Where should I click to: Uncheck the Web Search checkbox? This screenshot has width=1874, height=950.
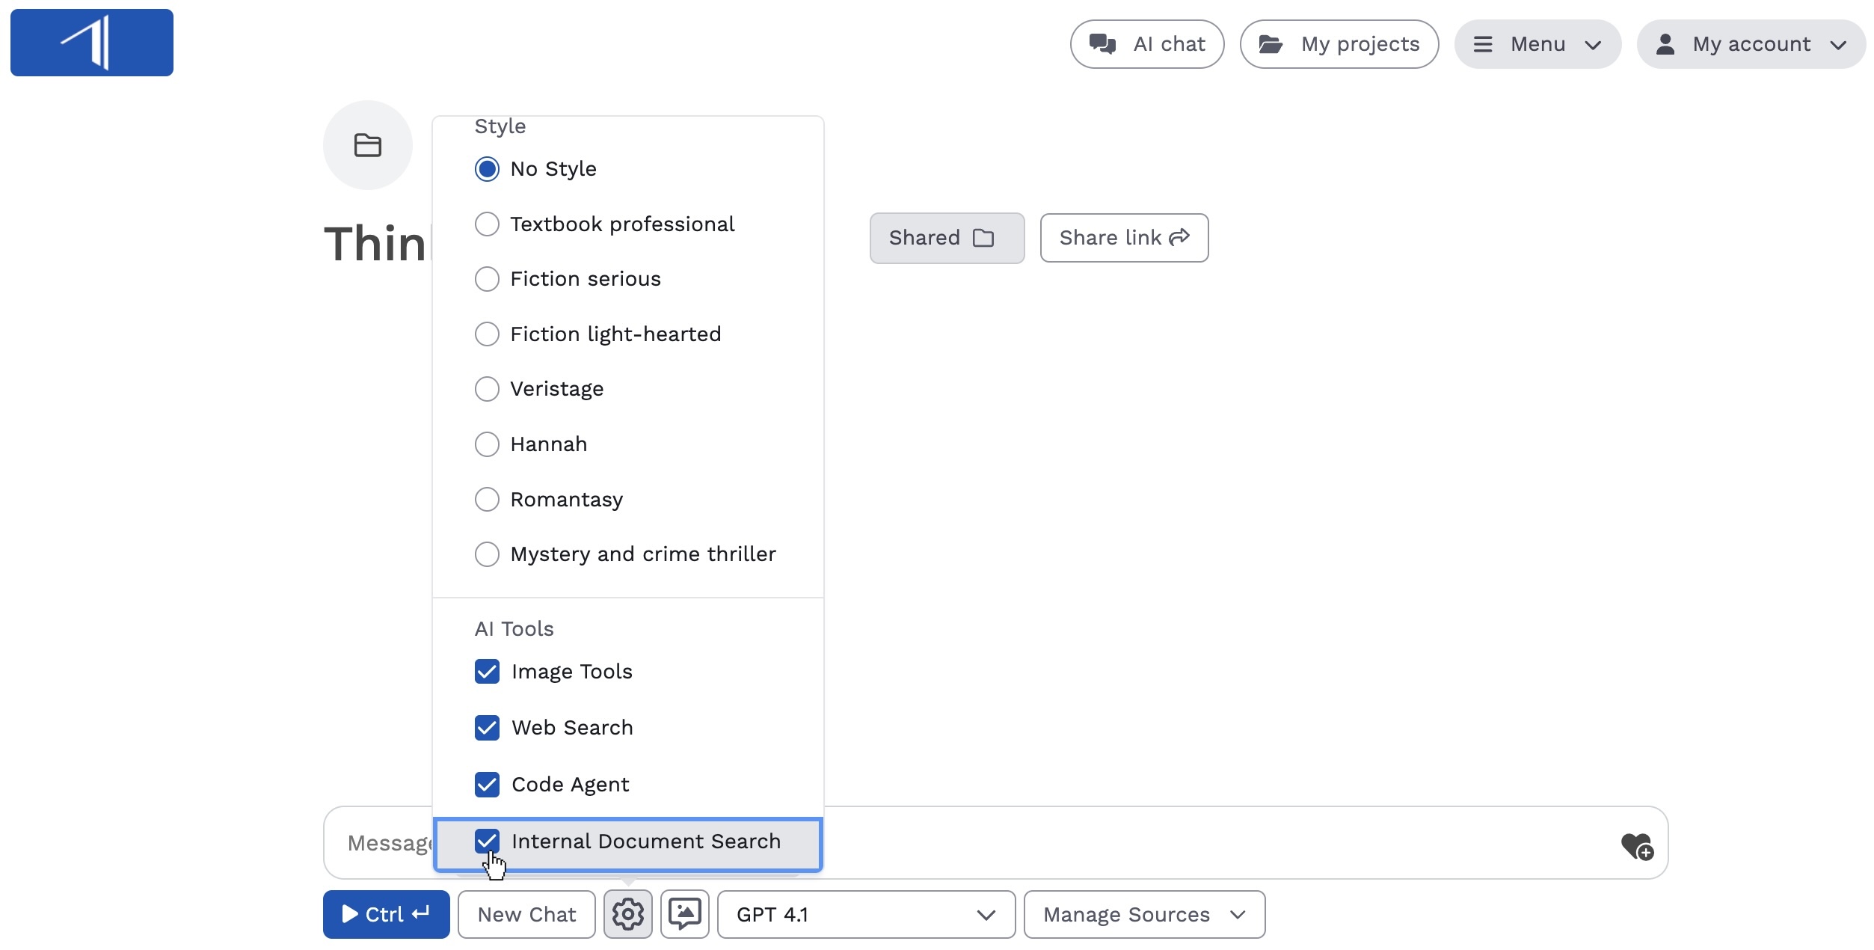pyautogui.click(x=487, y=728)
